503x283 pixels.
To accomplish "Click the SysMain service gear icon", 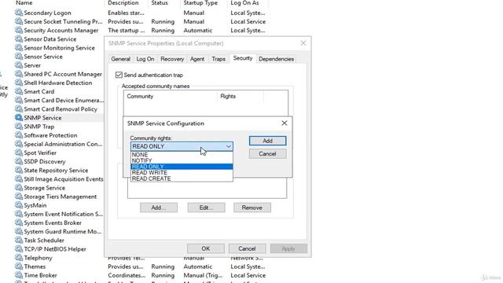I will click(x=19, y=205).
